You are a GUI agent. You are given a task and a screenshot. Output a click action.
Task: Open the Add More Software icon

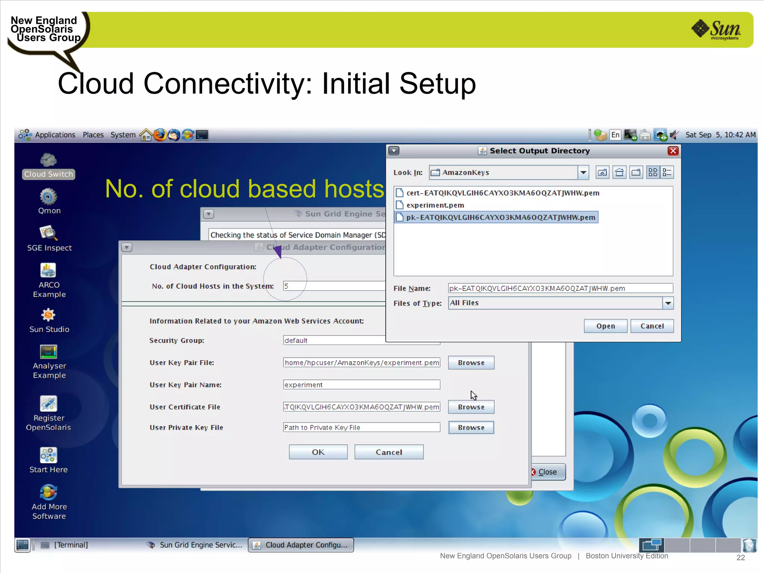49,502
